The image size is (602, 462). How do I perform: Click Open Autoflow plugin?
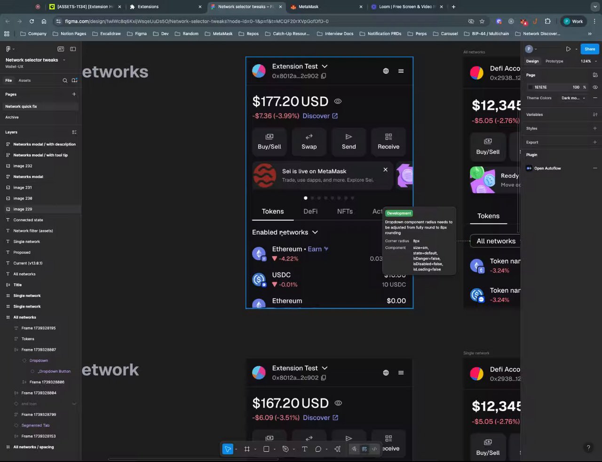[x=547, y=168]
